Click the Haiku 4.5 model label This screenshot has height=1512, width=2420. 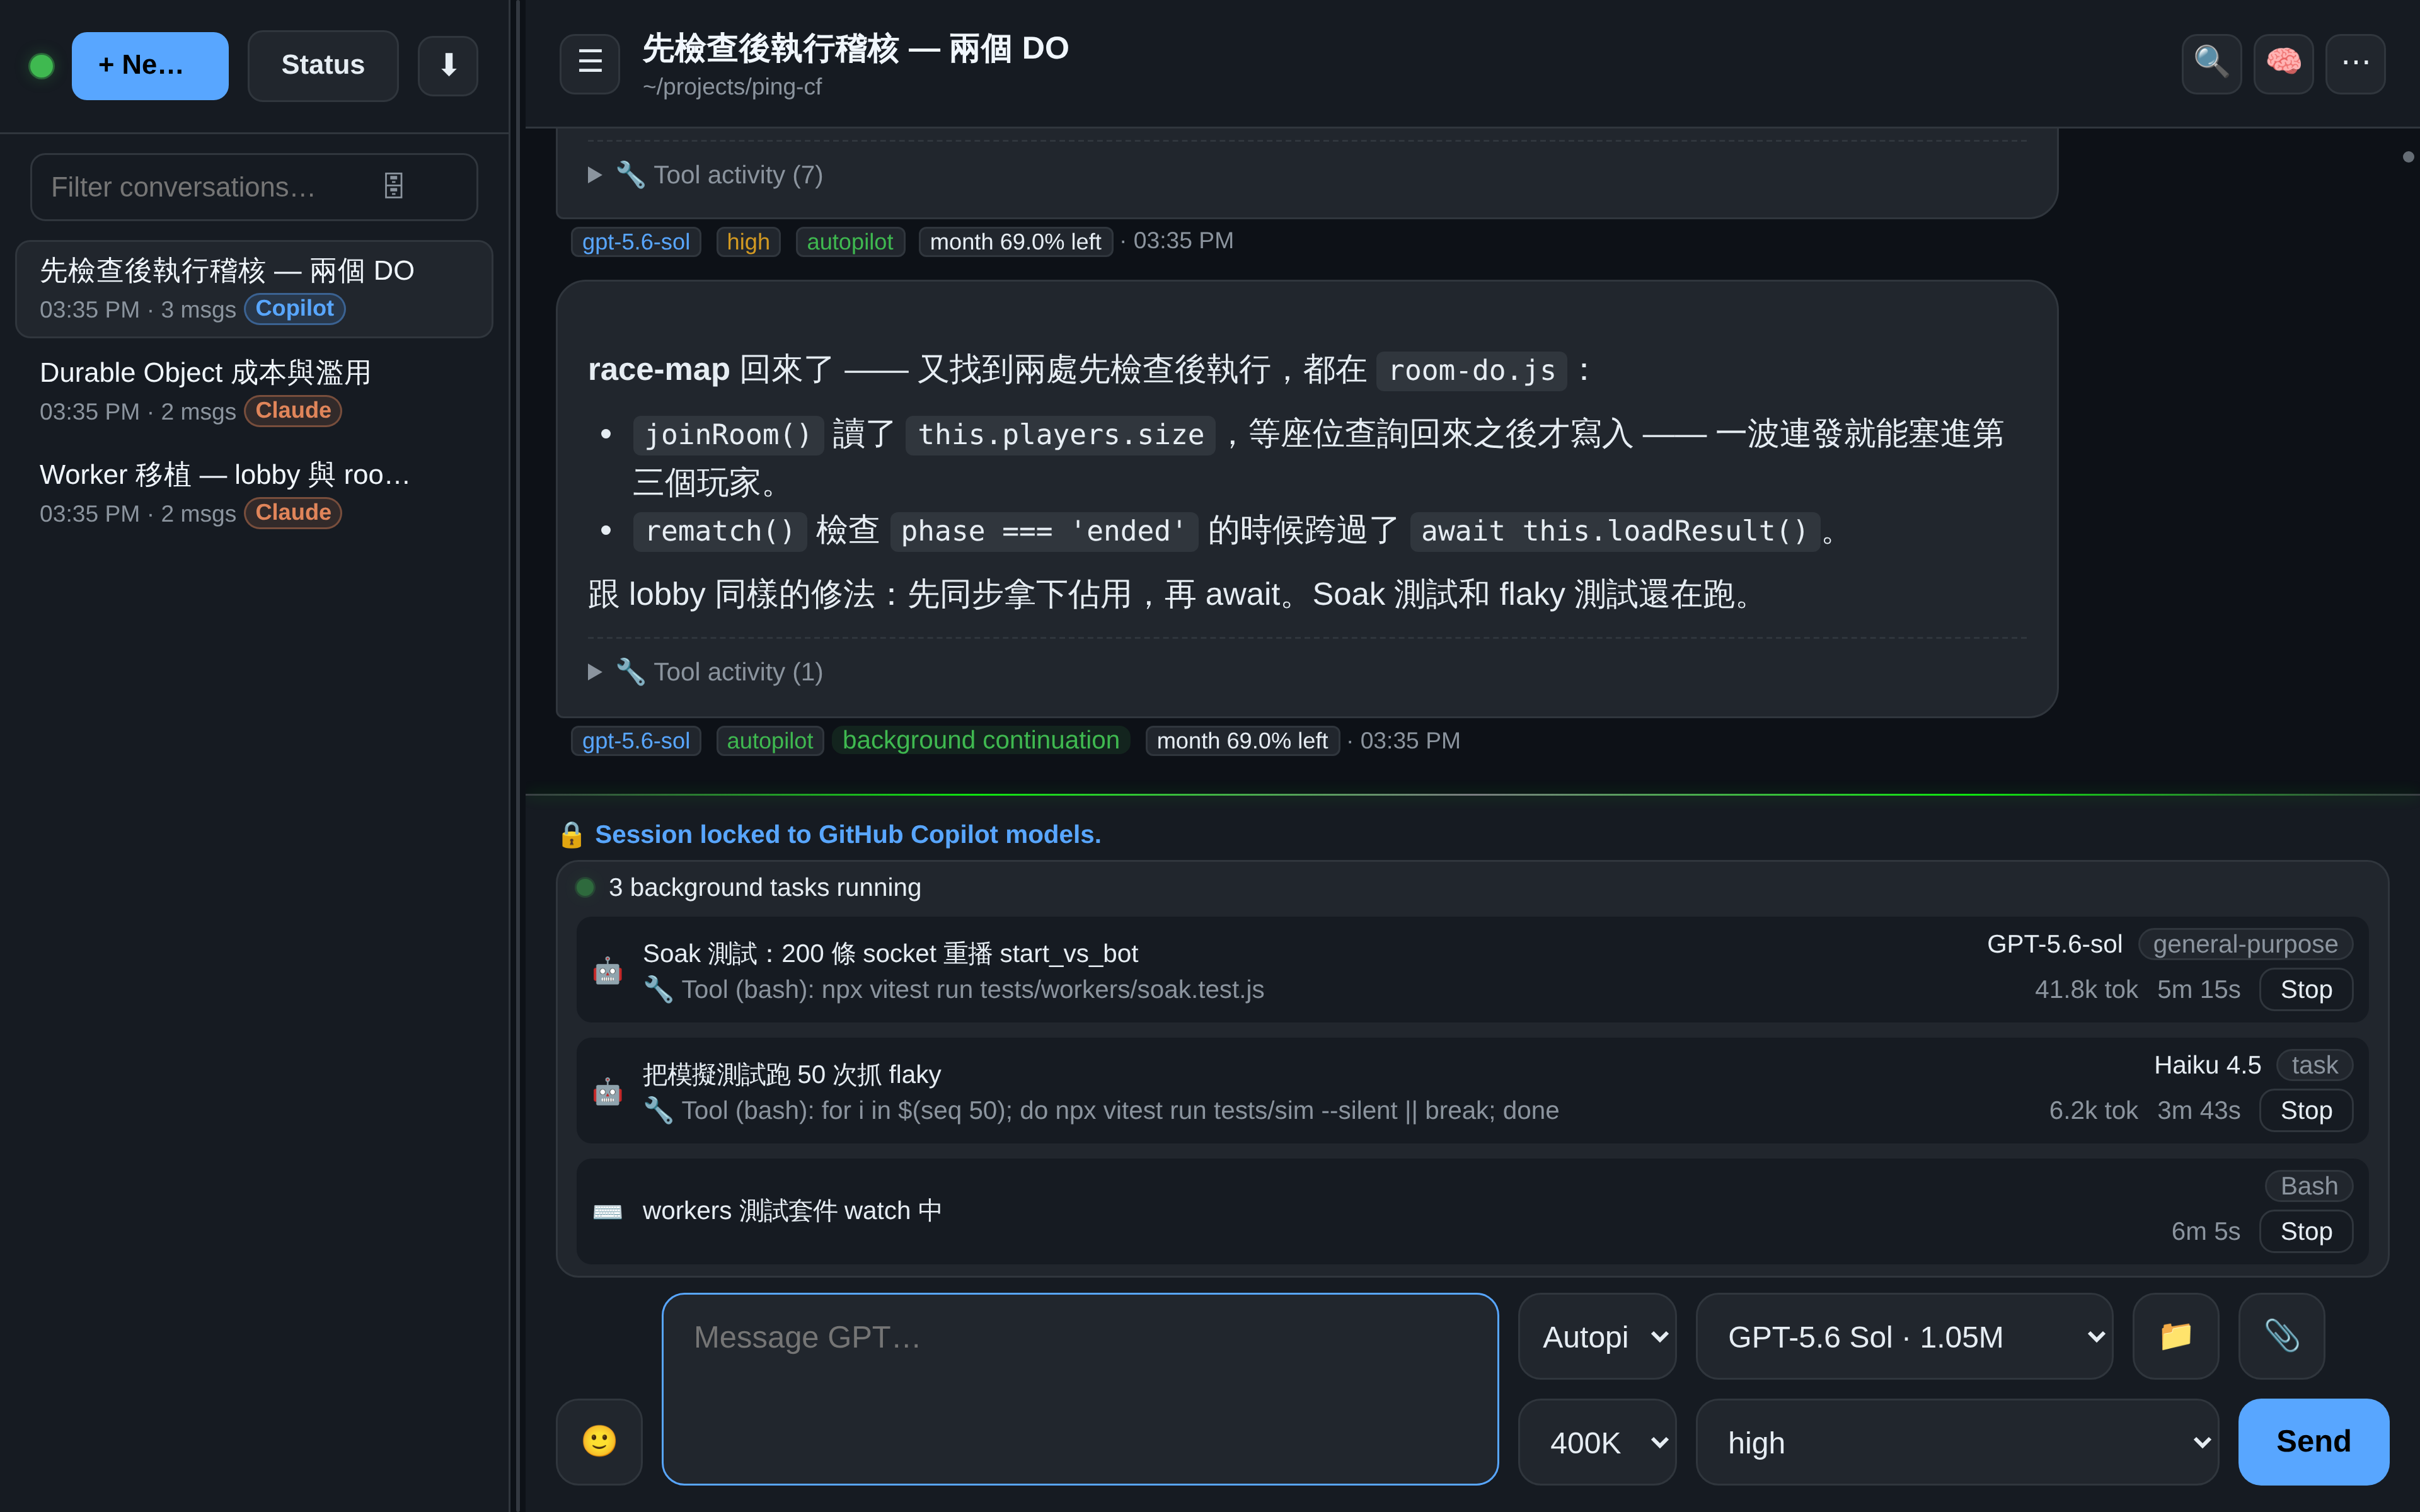point(2207,1065)
